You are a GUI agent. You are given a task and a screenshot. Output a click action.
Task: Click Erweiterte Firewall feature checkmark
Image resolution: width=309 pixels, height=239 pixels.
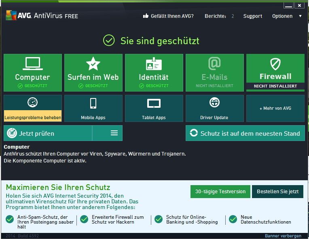84,219
